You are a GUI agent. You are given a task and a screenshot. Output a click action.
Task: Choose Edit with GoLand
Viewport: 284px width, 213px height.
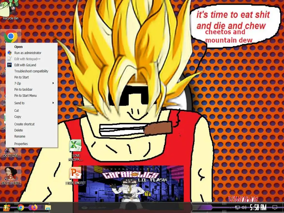point(32,65)
